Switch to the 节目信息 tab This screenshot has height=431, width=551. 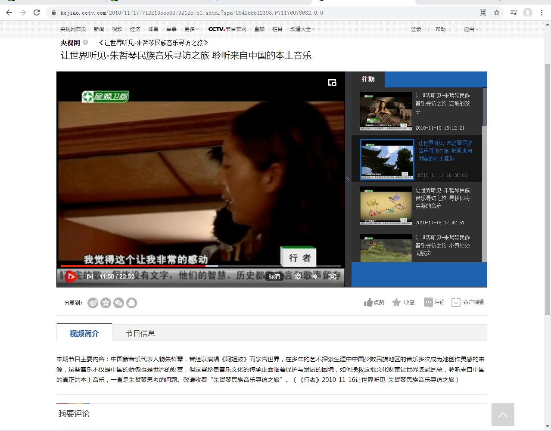coord(140,333)
